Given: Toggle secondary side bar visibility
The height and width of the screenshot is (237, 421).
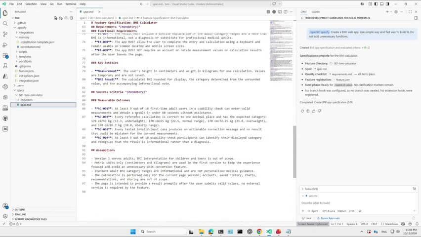Looking at the screenshot, I should [387, 4].
